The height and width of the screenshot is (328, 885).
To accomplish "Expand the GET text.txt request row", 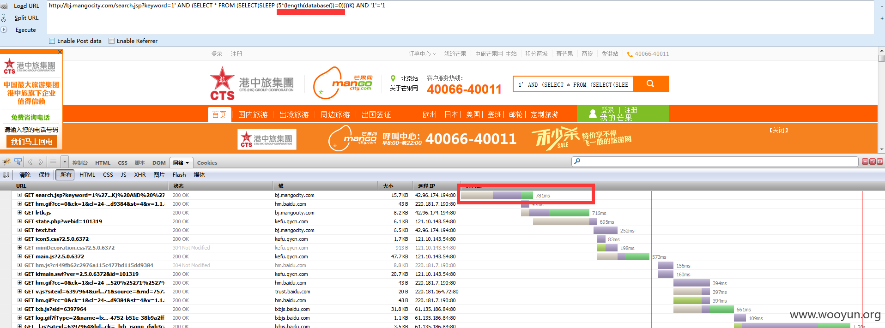I will [x=20, y=230].
